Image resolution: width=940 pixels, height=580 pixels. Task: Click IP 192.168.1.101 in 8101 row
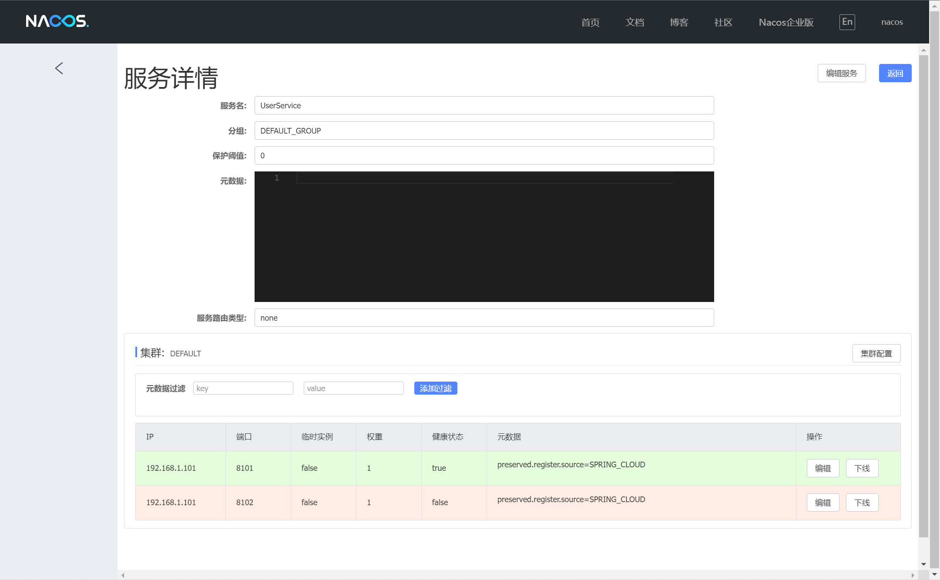pyautogui.click(x=171, y=468)
